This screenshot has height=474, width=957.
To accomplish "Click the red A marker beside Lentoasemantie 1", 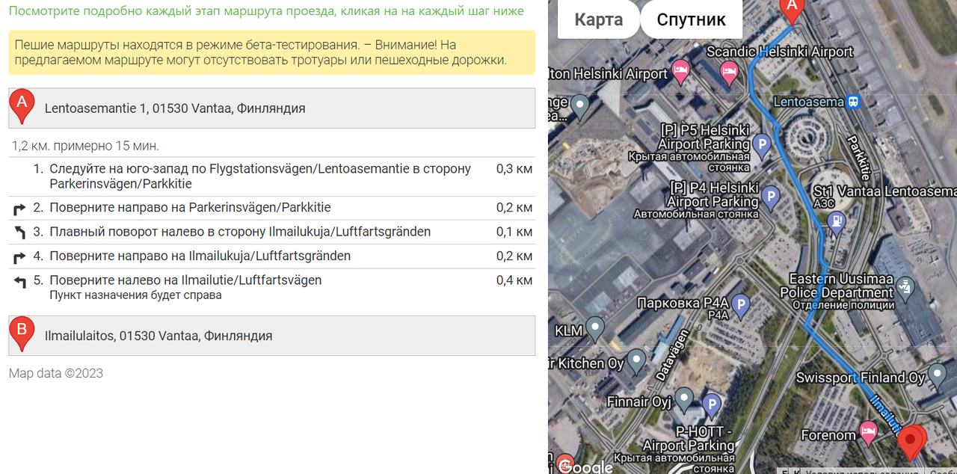I will pyautogui.click(x=22, y=108).
